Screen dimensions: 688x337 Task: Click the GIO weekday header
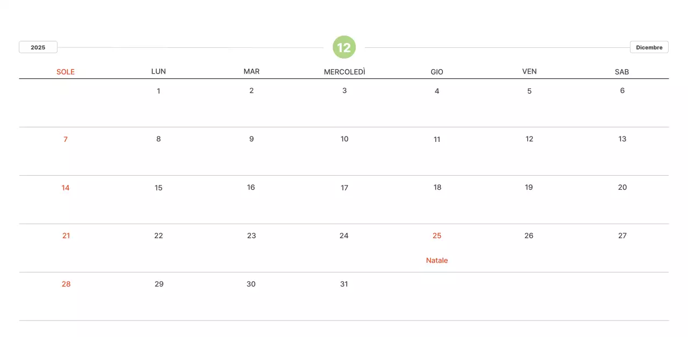(x=436, y=71)
